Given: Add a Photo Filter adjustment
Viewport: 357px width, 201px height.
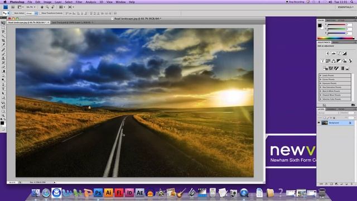Looking at the screenshot, I should [345, 61].
